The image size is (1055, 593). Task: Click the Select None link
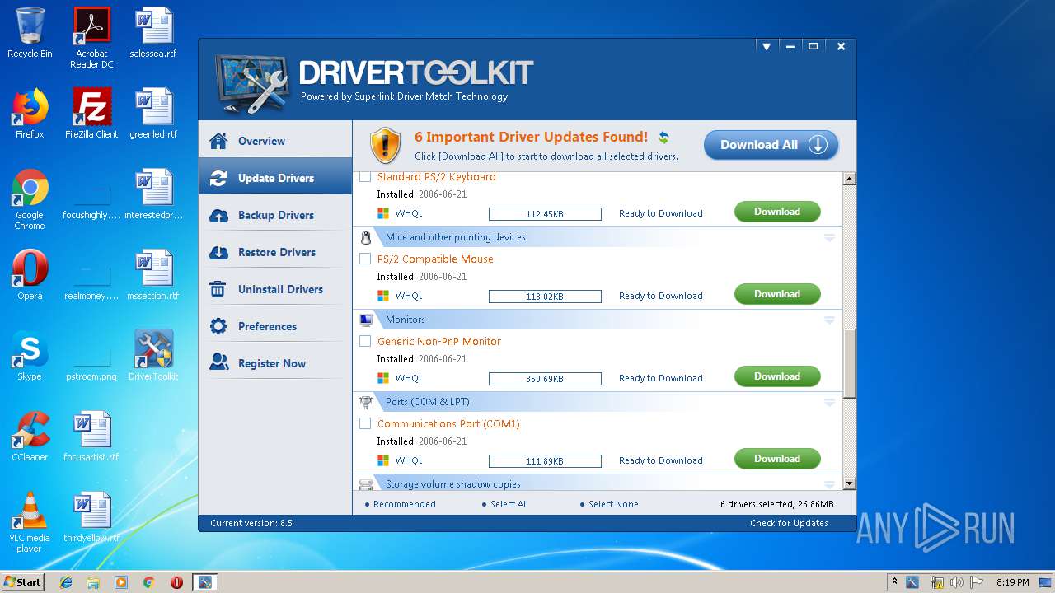(613, 504)
